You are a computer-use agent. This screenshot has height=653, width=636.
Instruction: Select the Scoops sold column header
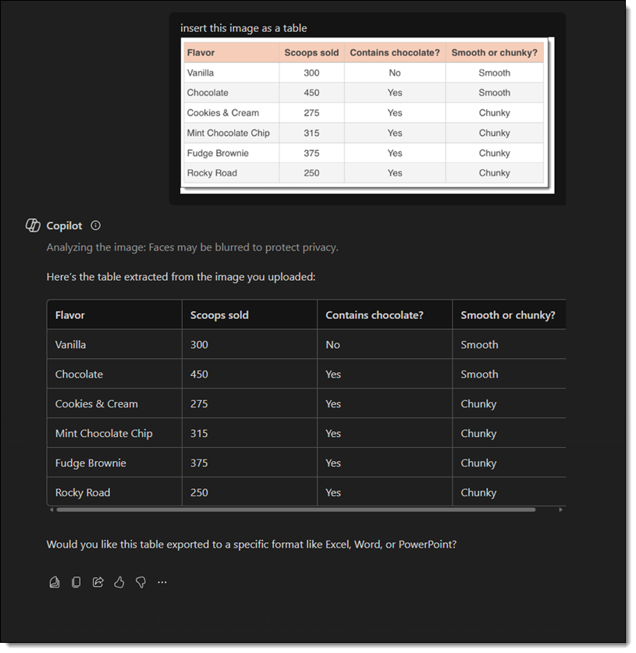(219, 315)
